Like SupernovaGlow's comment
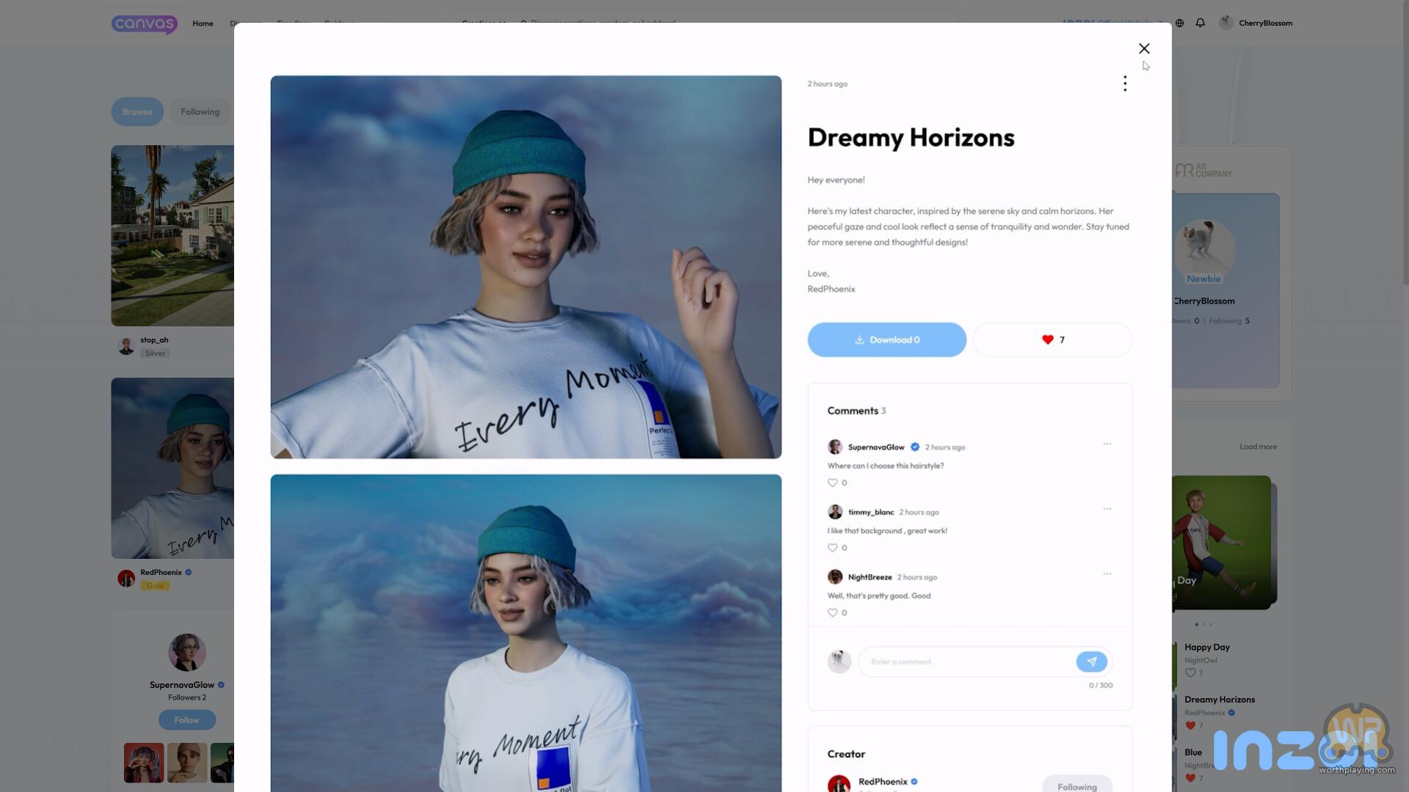This screenshot has width=1409, height=792. [832, 483]
